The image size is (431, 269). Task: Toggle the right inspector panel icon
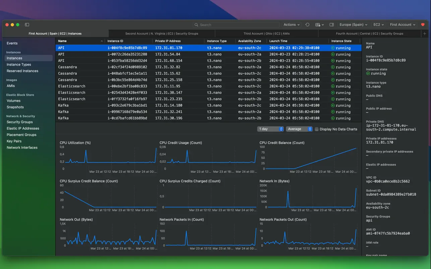[x=331, y=25]
